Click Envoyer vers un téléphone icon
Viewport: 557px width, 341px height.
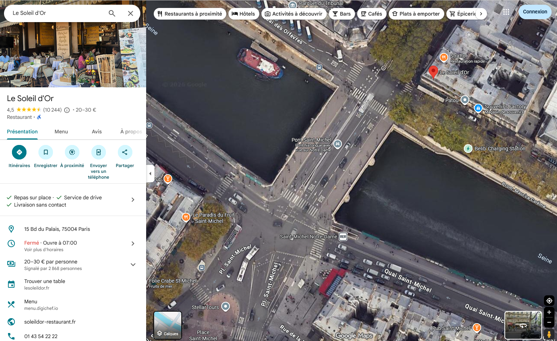click(99, 152)
